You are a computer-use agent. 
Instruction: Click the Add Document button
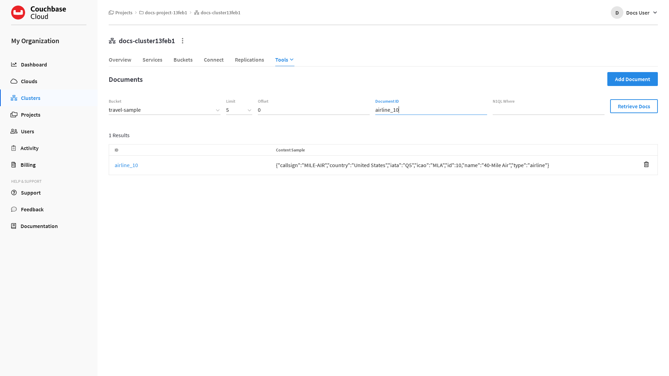point(632,79)
